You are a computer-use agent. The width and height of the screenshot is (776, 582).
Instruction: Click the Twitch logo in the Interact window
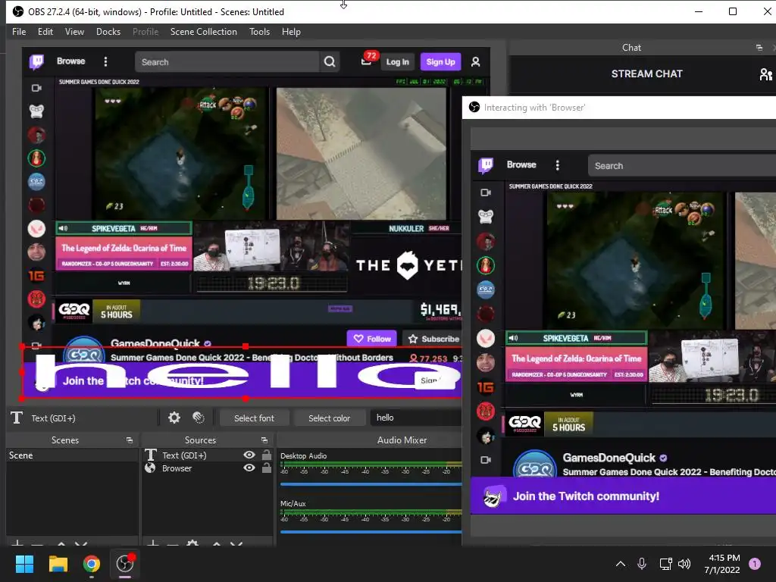pos(486,165)
